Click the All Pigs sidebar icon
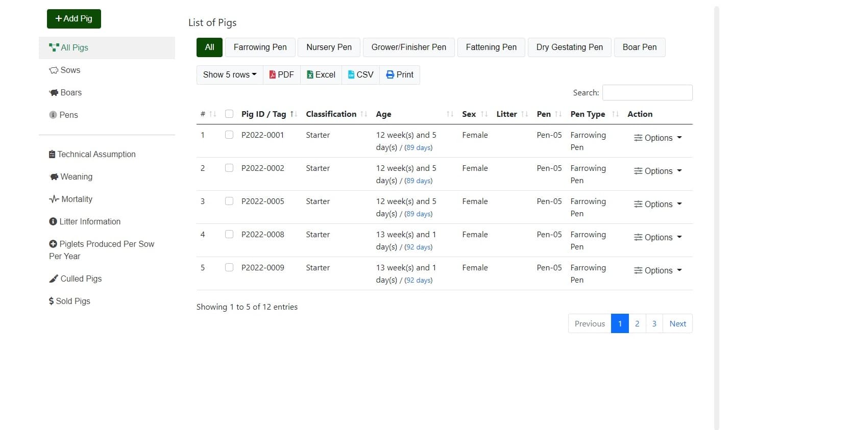Image resolution: width=854 pixels, height=430 pixels. 54,47
